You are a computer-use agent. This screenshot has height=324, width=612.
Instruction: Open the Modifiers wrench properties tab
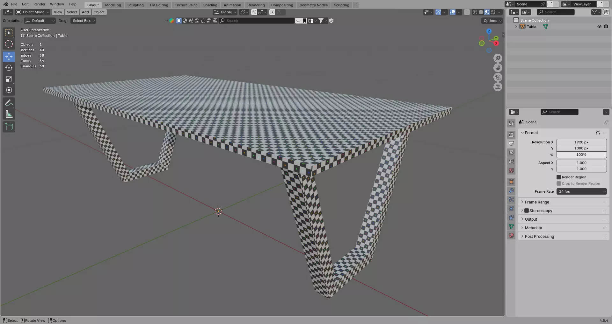(x=511, y=191)
